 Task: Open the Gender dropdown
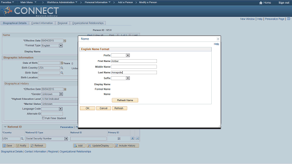coord(61,94)
